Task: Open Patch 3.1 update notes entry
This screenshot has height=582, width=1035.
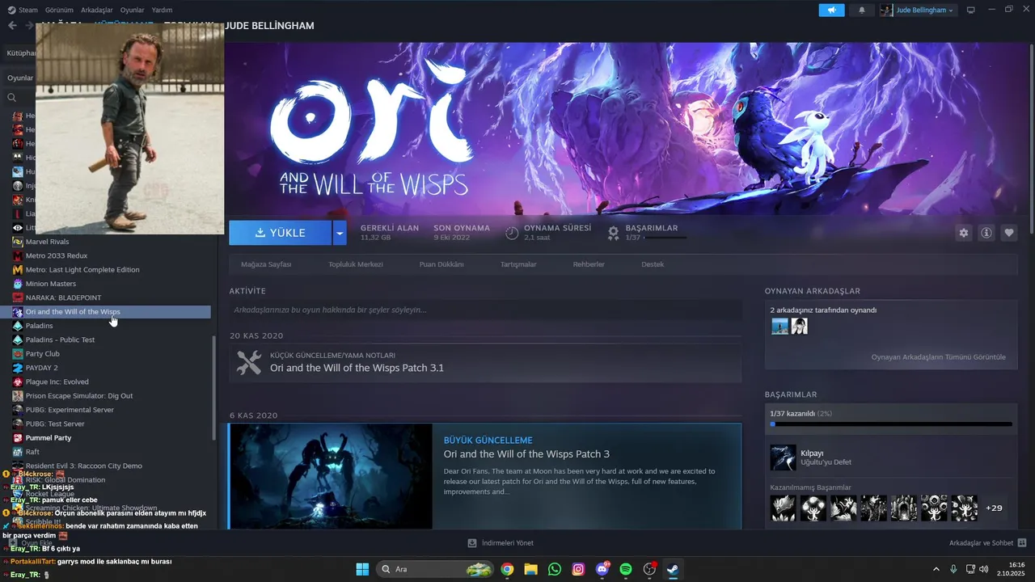Action: coord(485,363)
